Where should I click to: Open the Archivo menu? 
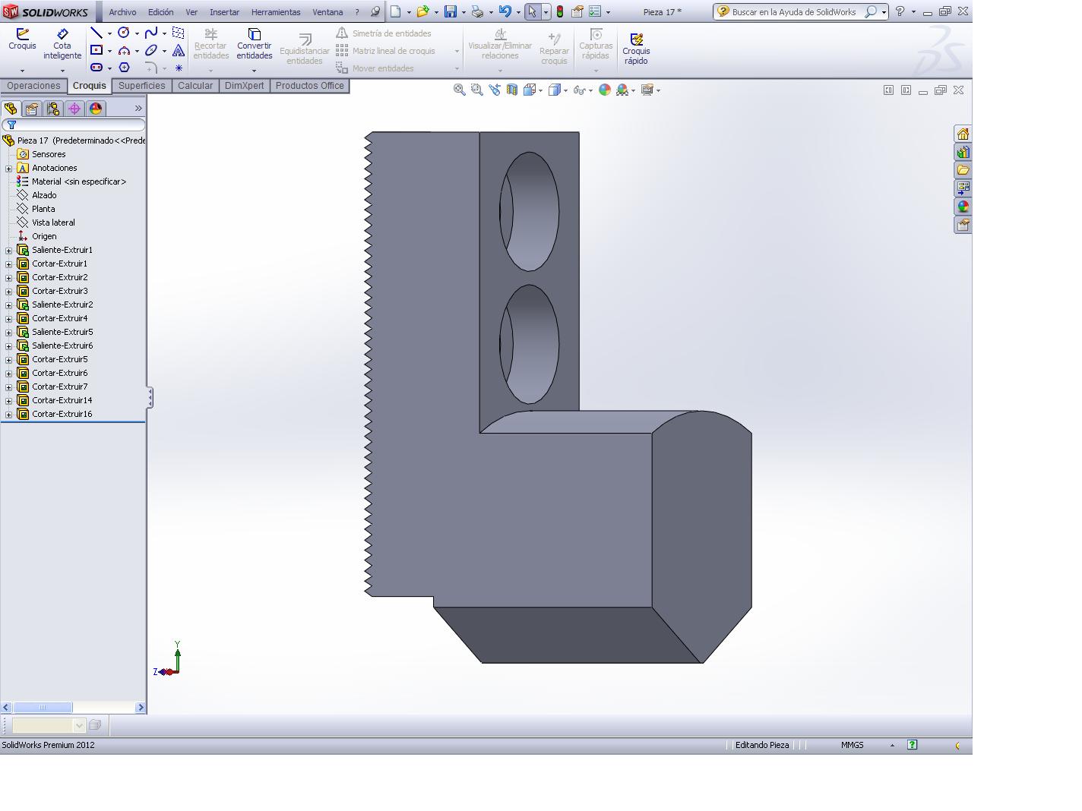(122, 12)
